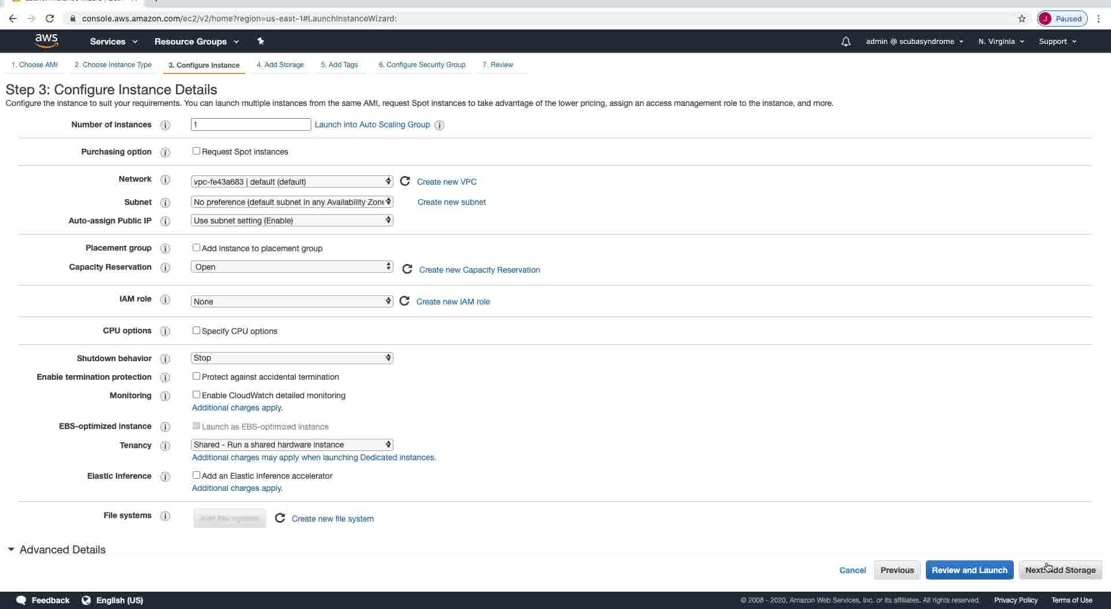The width and height of the screenshot is (1111, 609).
Task: Refresh the IAM role list
Action: (404, 301)
